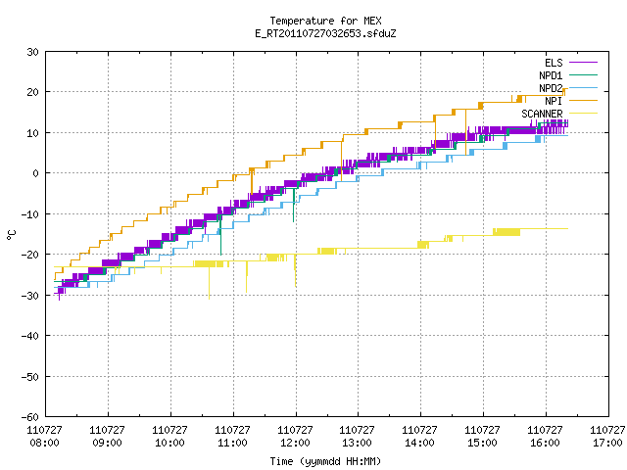Screen dimensions: 627x470
Task: Click the green NPD1 legend line sample
Action: click(x=583, y=74)
